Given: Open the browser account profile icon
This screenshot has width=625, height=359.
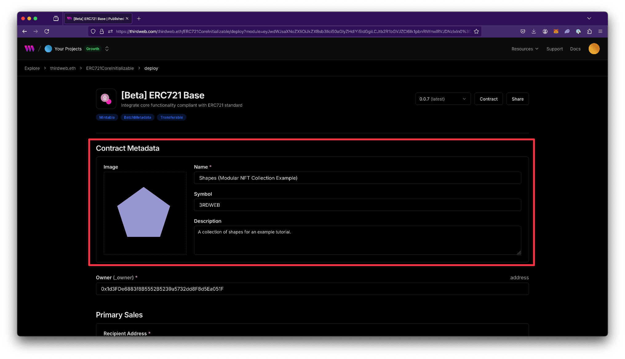Looking at the screenshot, I should (545, 31).
